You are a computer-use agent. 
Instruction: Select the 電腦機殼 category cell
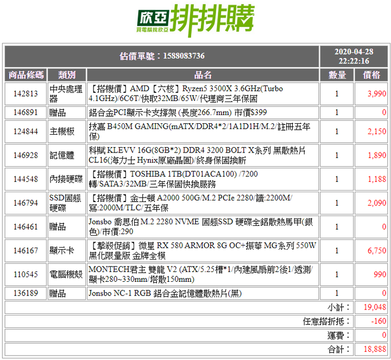(x=67, y=275)
